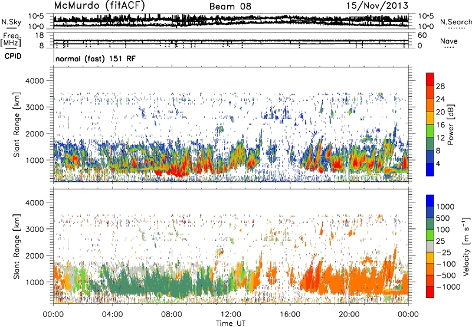Click the dark blue top segment of velocity colorbar
Viewport: 472px width, 327px height.
click(430, 201)
